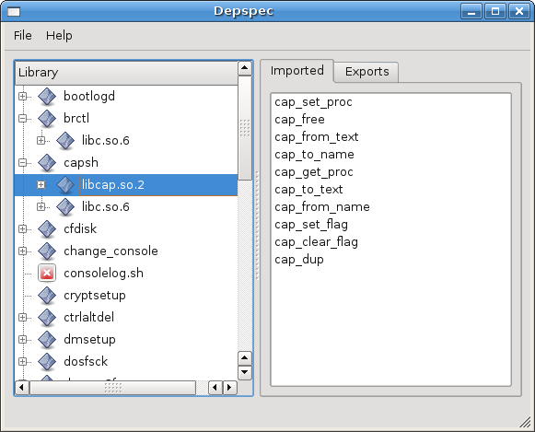535x432 pixels.
Task: Click the dmsetup library icon
Action: (x=47, y=340)
